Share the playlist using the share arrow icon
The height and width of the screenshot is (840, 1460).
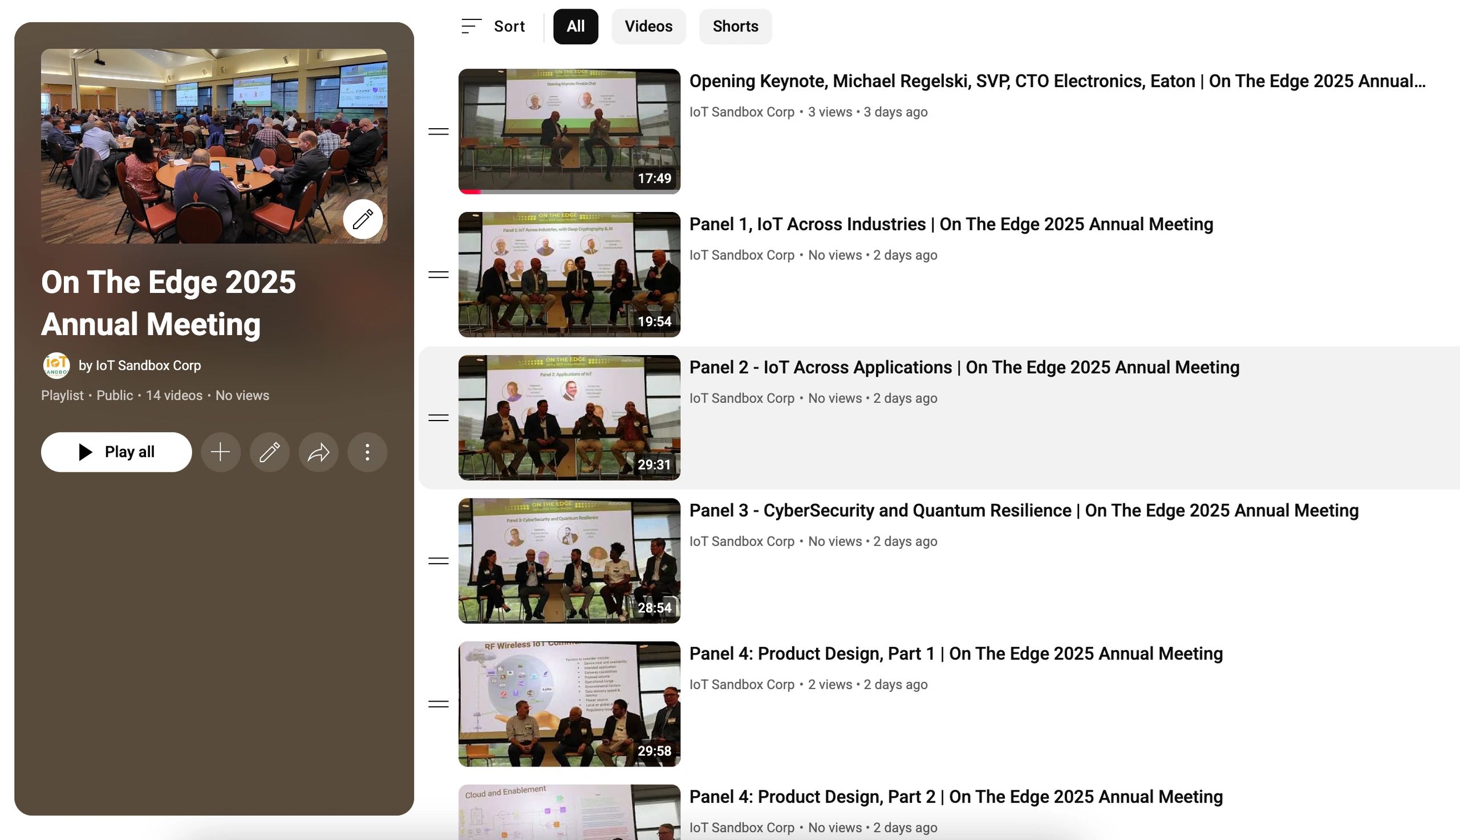coord(318,452)
